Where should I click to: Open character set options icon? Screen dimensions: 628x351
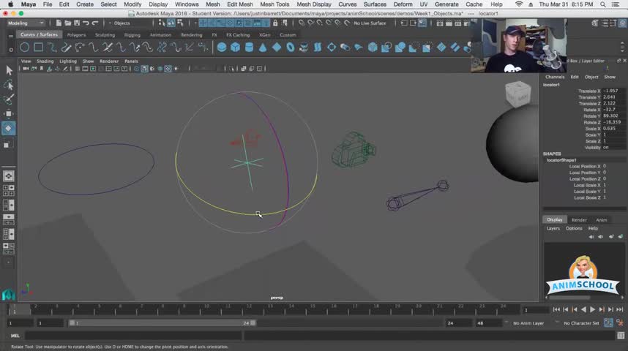620,322
